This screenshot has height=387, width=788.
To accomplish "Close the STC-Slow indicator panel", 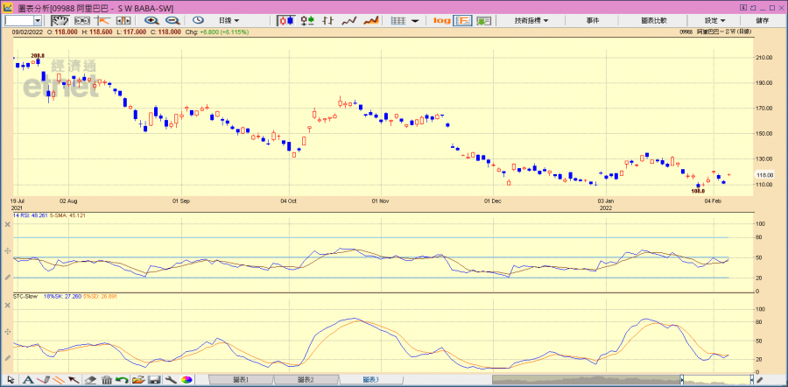I will pos(7,301).
